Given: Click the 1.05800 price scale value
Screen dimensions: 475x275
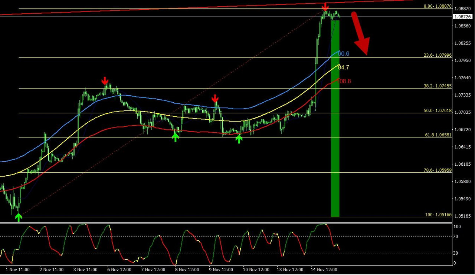Looking at the screenshot, I should [462, 182].
